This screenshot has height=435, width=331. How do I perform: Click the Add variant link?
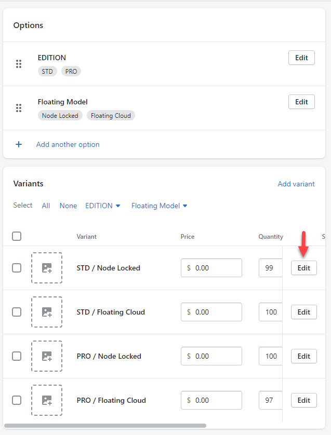(x=296, y=184)
